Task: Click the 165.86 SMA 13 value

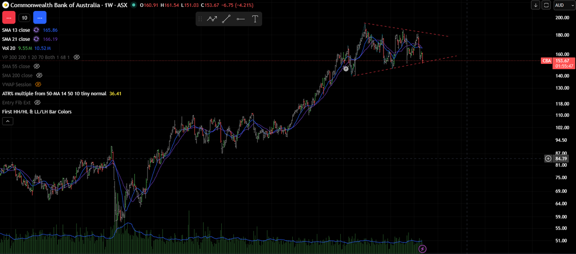Action: [50, 30]
